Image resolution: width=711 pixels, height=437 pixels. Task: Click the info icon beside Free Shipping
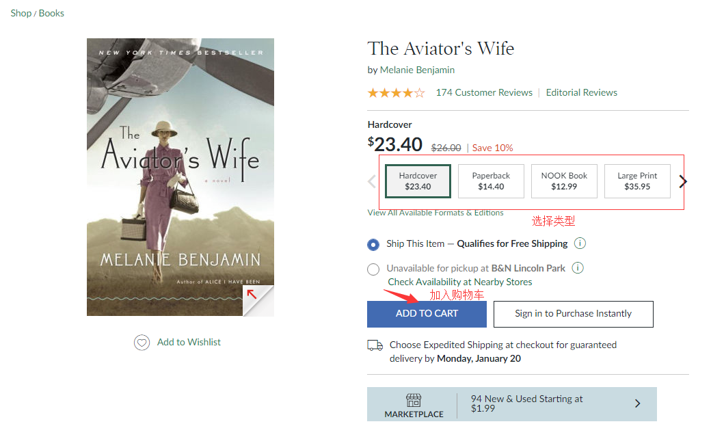pyautogui.click(x=580, y=243)
